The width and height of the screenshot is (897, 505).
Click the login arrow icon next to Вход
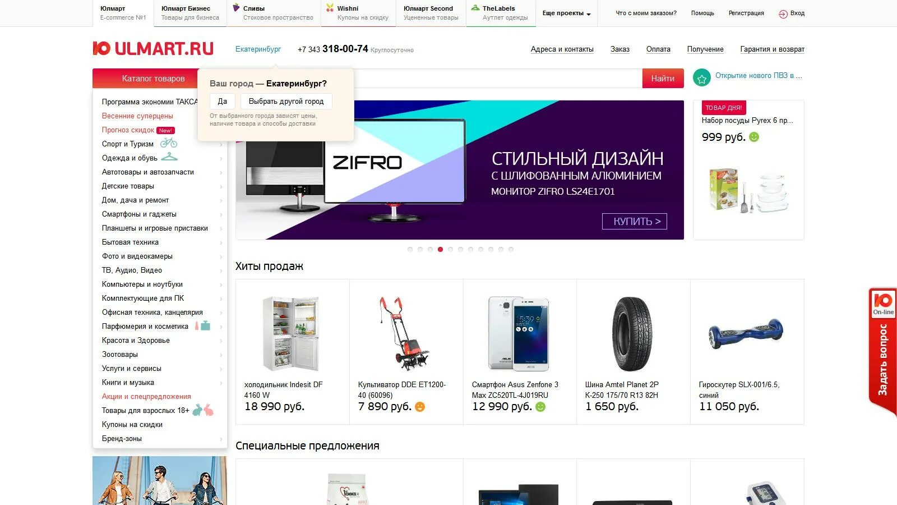click(783, 13)
